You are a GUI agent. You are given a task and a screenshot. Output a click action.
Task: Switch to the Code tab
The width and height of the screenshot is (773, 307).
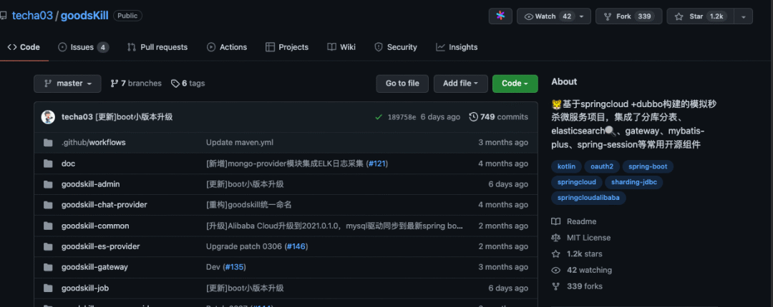coord(24,47)
